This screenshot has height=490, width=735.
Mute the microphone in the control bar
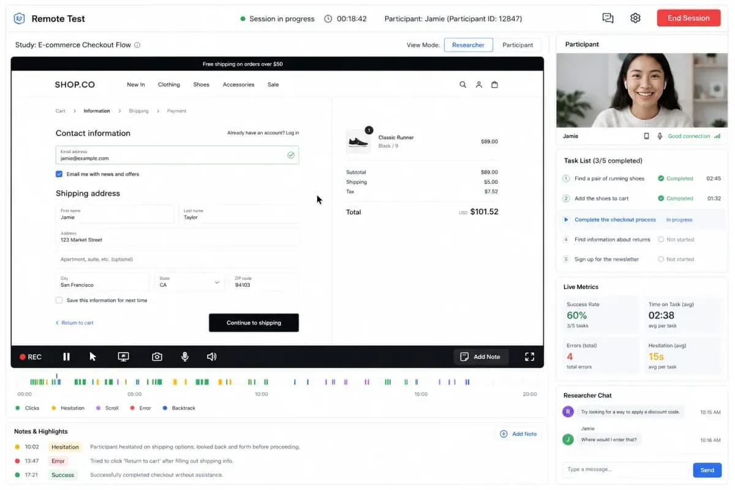pos(184,356)
